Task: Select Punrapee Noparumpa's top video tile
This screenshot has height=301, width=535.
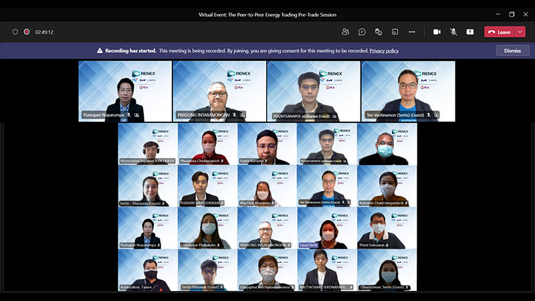Action: coord(125,91)
